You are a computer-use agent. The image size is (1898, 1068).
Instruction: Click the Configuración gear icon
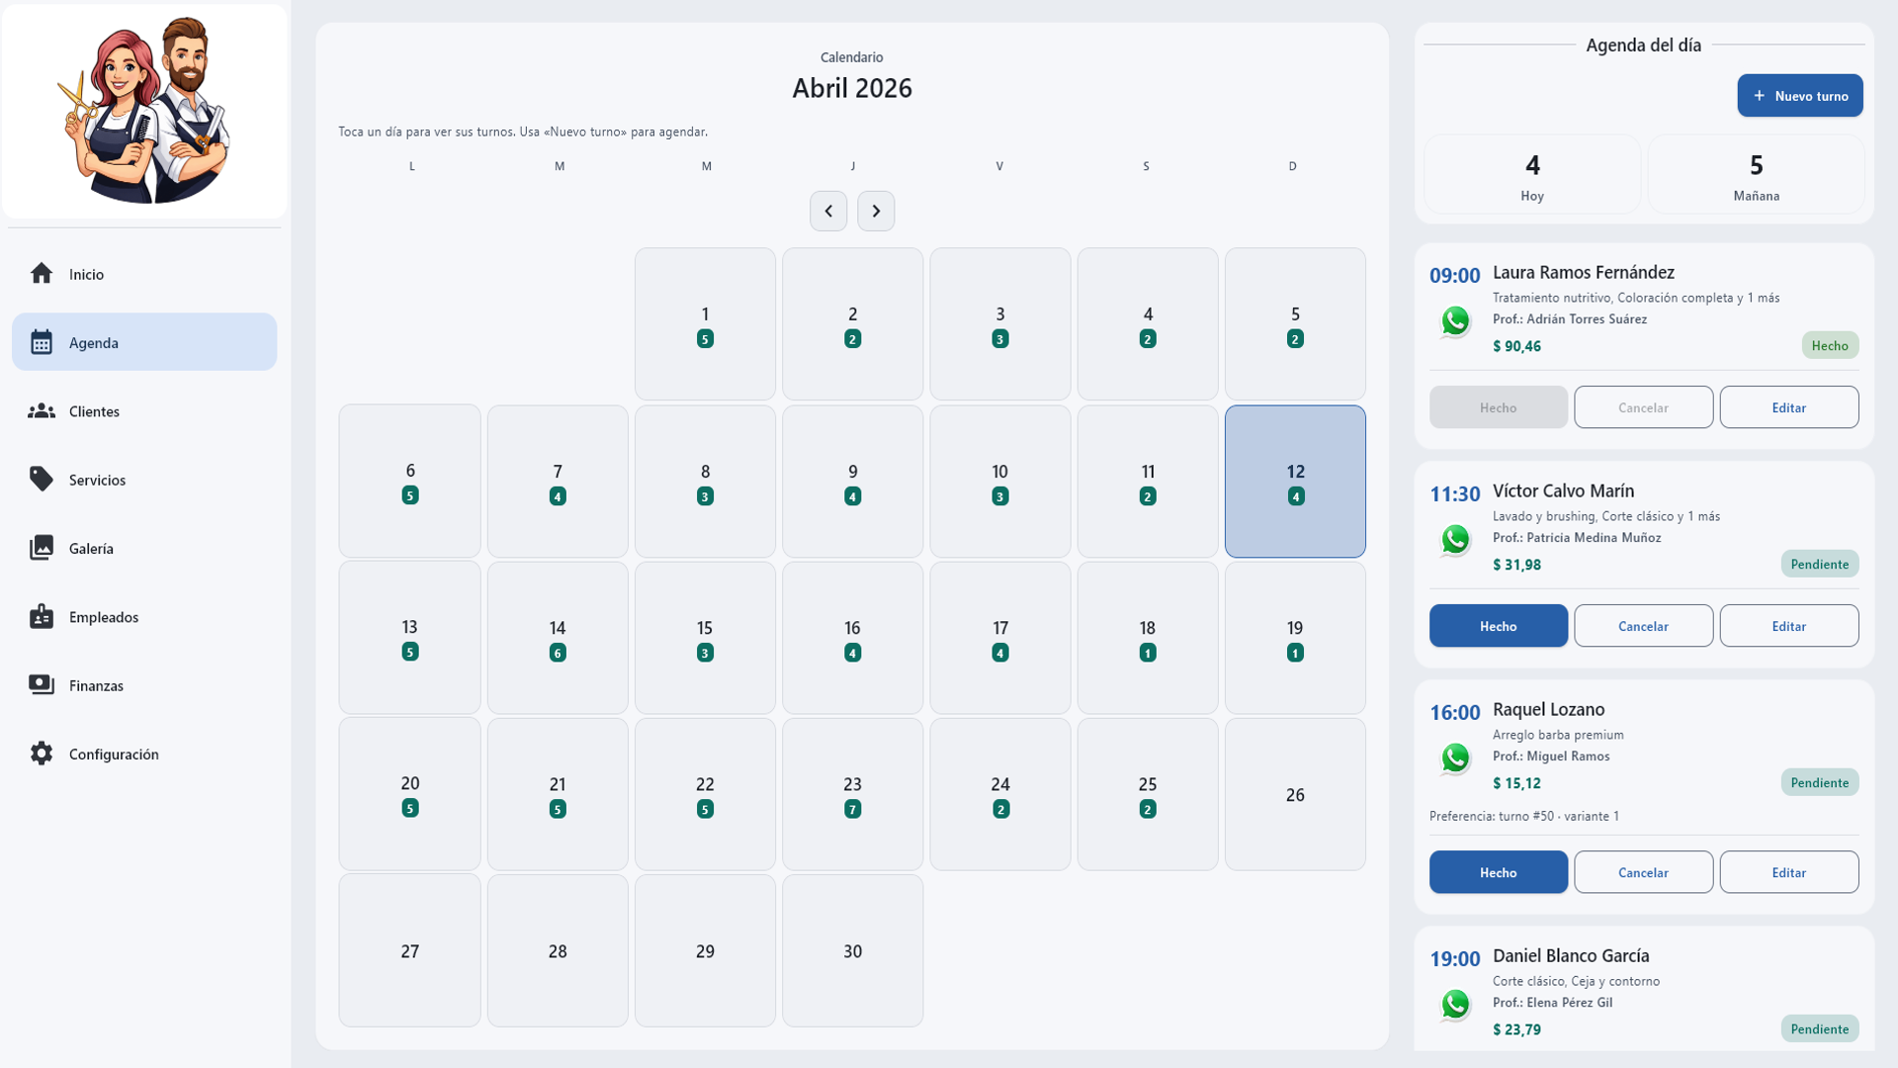click(42, 754)
